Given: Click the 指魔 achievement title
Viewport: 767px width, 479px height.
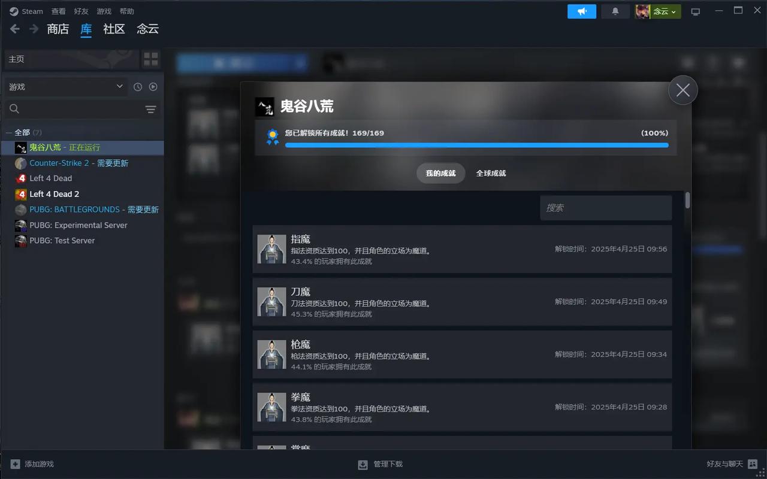Looking at the screenshot, I should click(x=301, y=239).
